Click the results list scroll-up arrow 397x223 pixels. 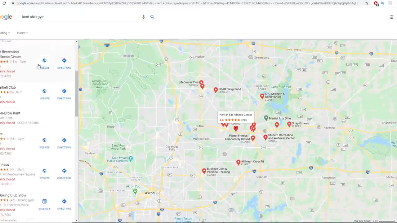76,42
